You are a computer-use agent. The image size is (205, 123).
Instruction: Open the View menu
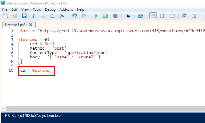click(x=25, y=9)
